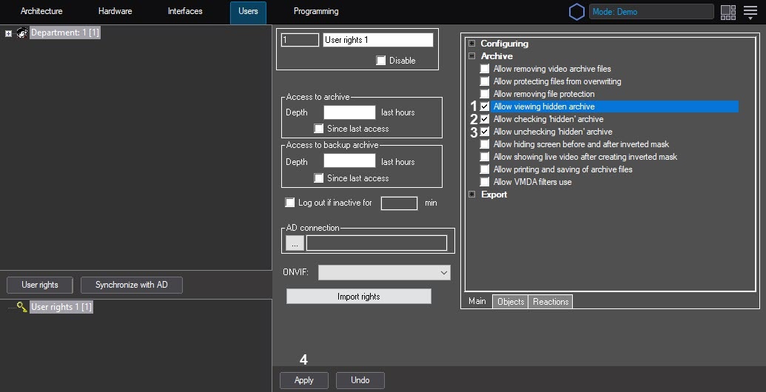Uncheck Allow viewing hidden archive
Image resolution: width=766 pixels, height=392 pixels.
click(x=485, y=107)
